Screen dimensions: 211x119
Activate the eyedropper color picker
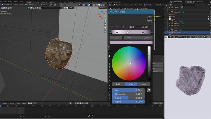(149, 90)
